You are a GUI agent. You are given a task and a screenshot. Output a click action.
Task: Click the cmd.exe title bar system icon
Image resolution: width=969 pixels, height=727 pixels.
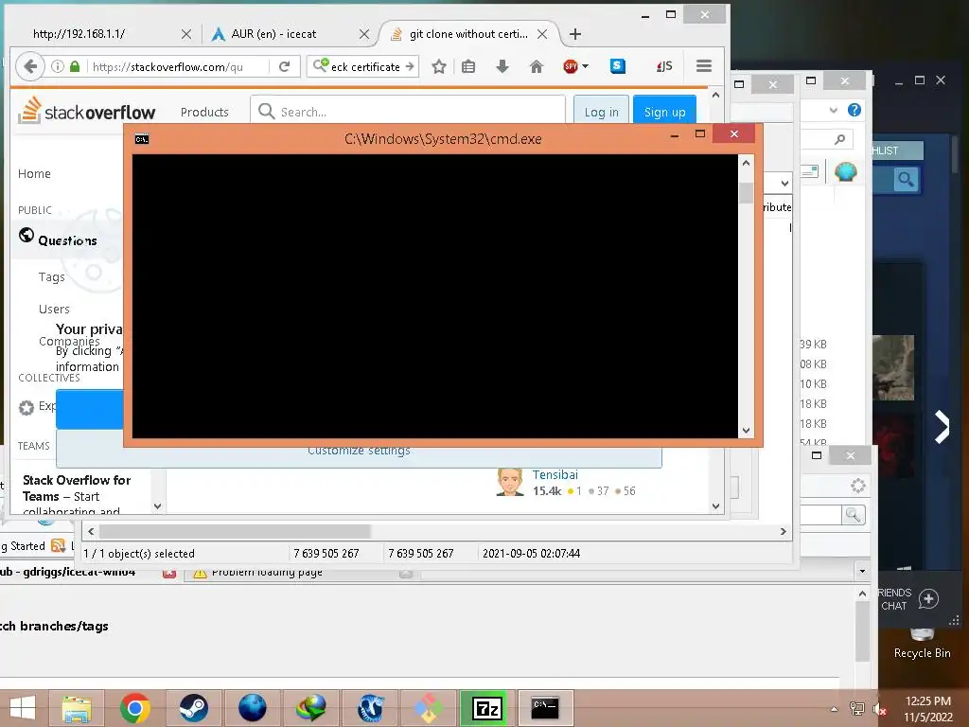tap(142, 139)
